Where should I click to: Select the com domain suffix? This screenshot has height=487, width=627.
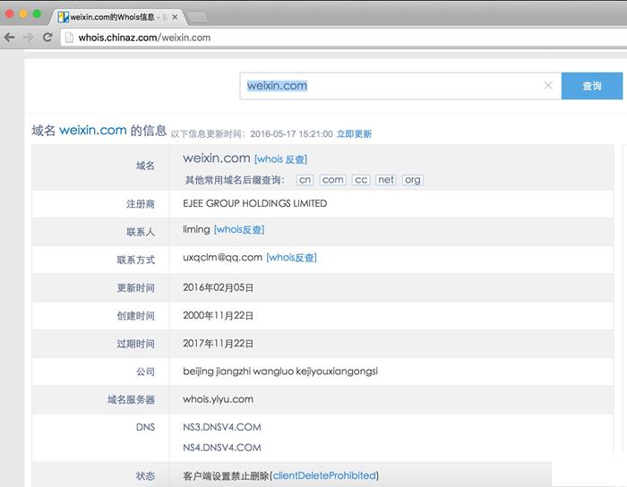[x=333, y=180]
